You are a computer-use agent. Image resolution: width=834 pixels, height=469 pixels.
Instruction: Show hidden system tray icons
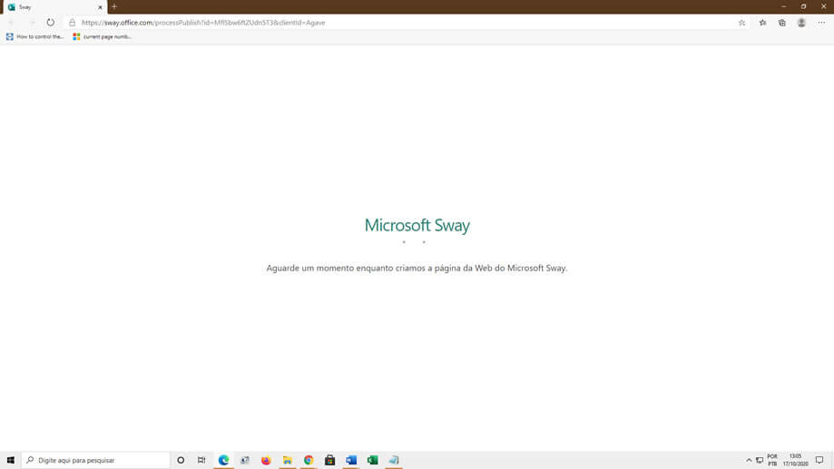[x=749, y=460]
